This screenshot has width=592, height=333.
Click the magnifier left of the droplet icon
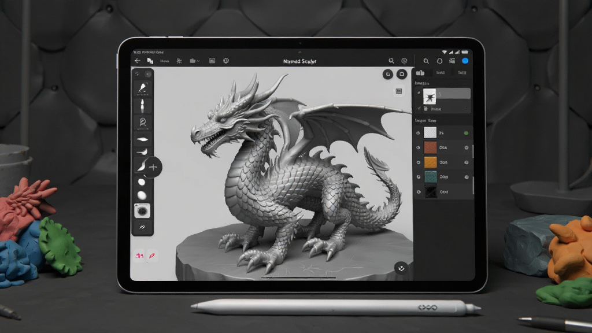point(426,61)
